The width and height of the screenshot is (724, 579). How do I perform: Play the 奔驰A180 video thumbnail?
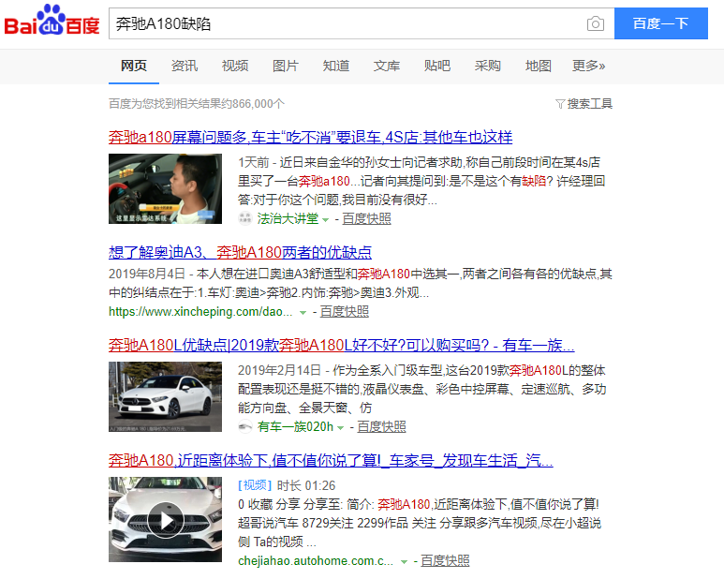tap(165, 519)
